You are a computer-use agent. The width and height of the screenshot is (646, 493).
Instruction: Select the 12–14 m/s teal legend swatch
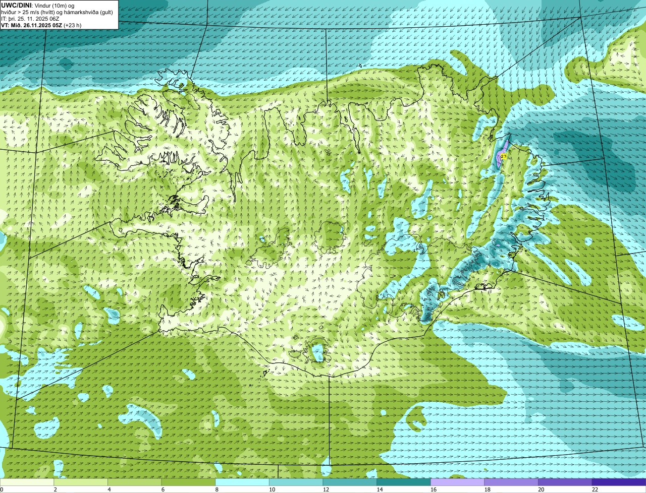[x=350, y=482]
